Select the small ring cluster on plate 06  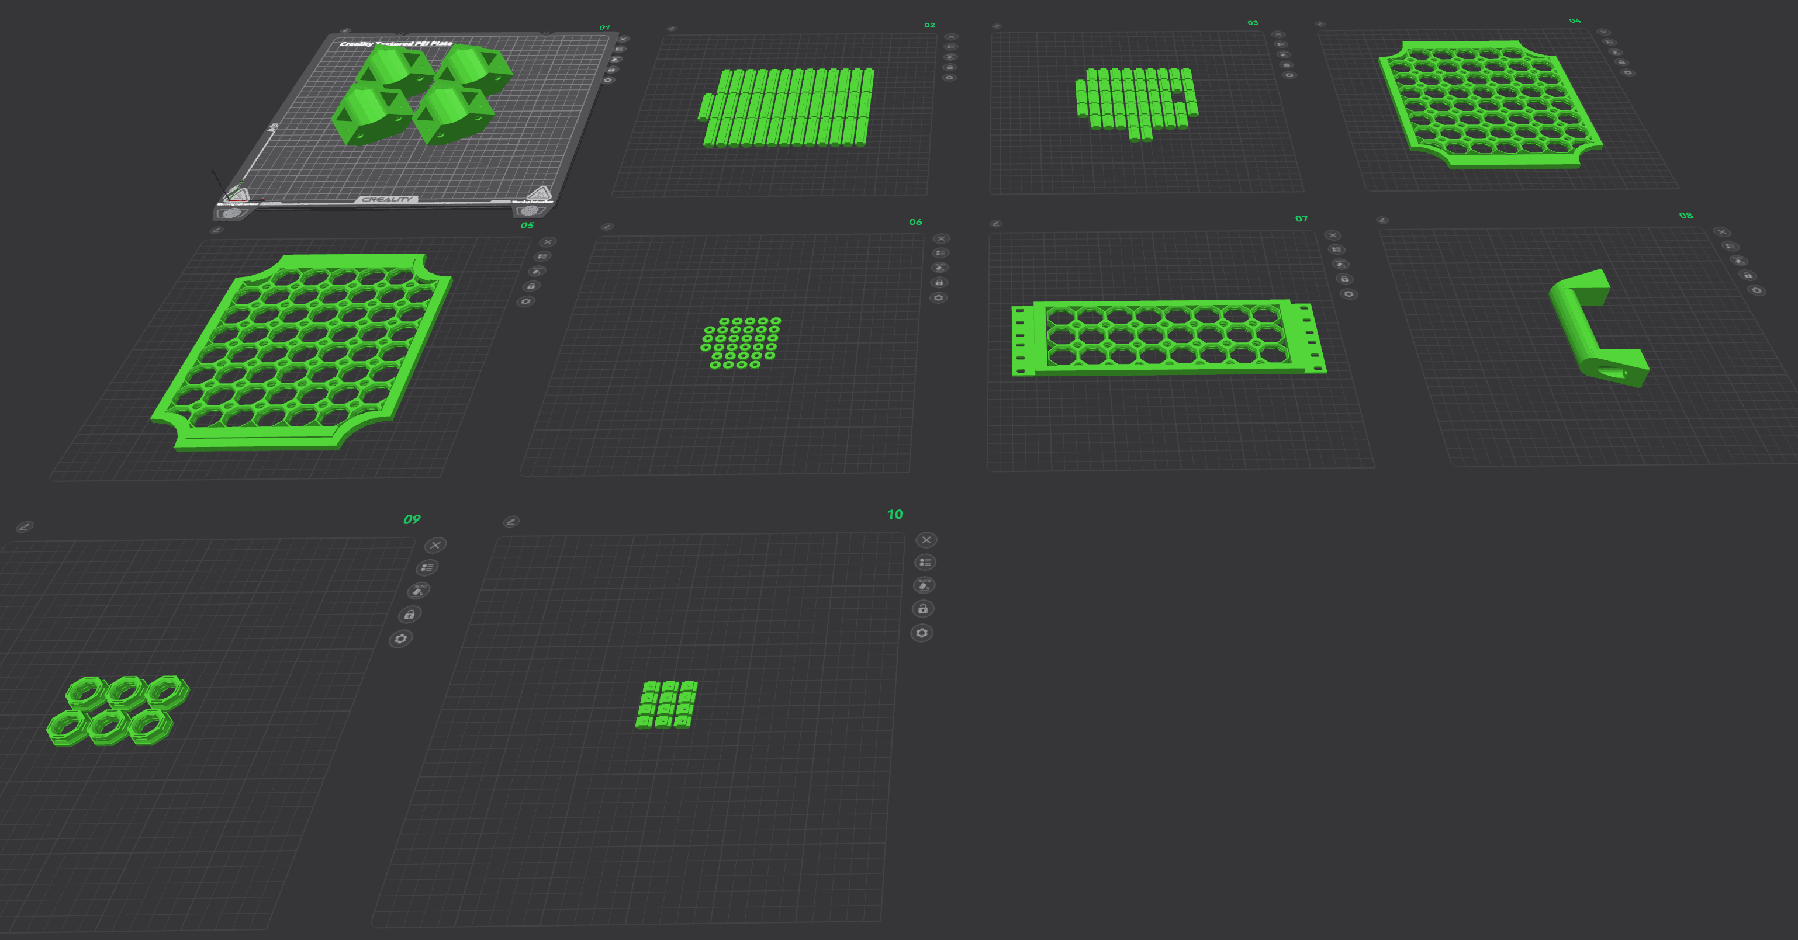pyautogui.click(x=741, y=343)
